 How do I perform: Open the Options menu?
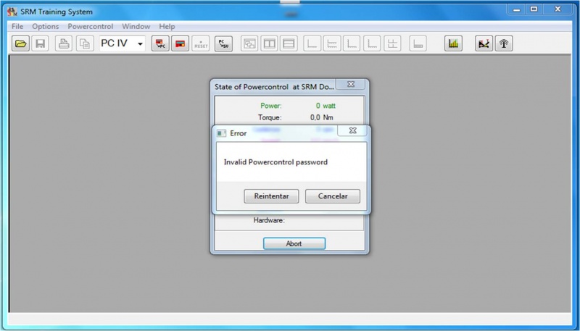(46, 27)
